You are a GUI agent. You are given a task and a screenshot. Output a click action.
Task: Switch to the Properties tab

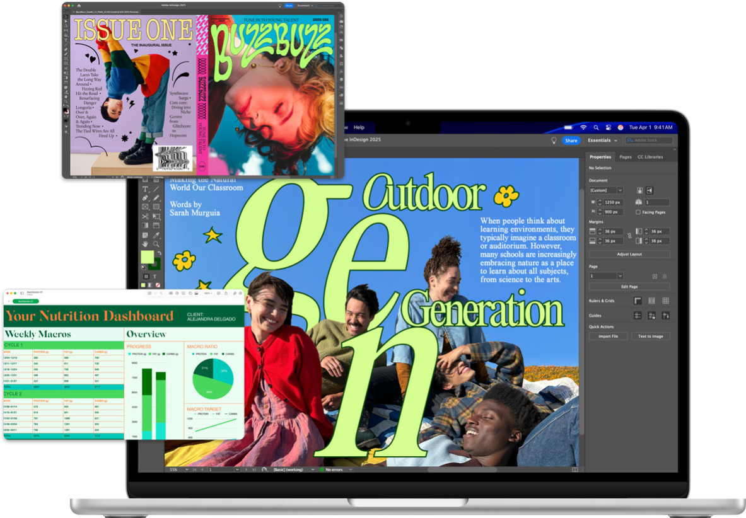(x=600, y=157)
